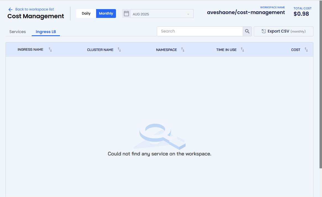Screen dimensions: 322x197
Task: Expand month picker using dropdown arrow
Action: (188, 14)
